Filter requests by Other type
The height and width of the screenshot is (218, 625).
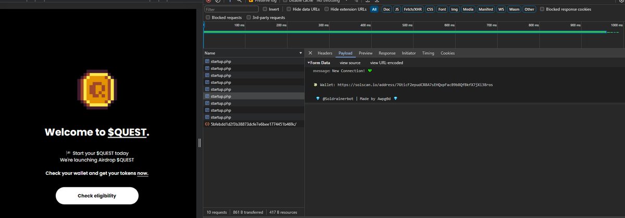[x=529, y=9]
